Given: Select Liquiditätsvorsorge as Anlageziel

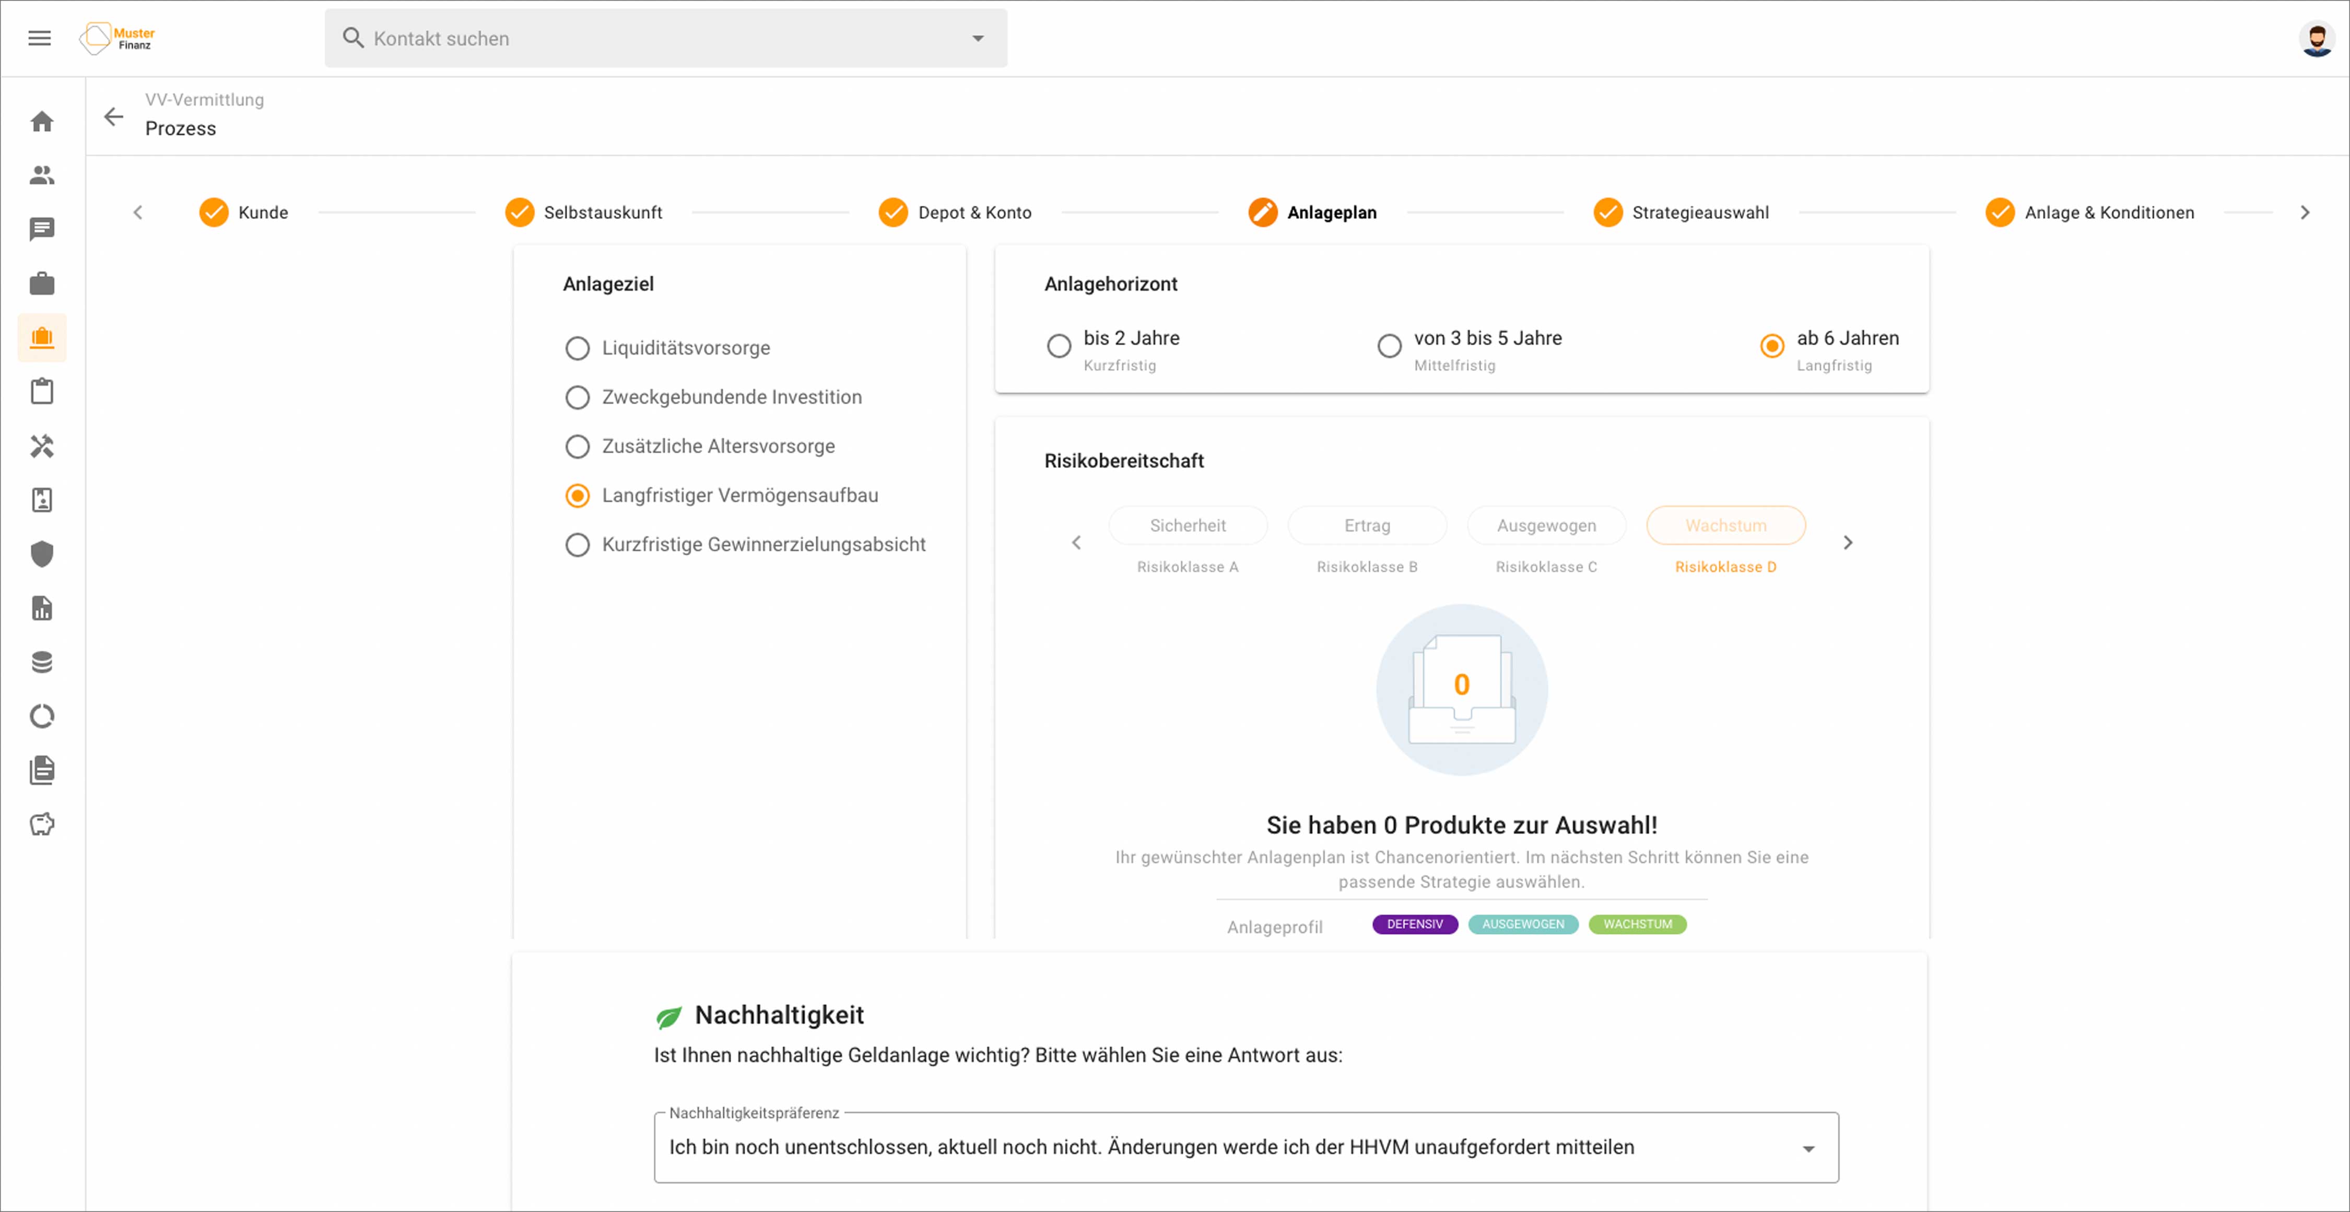Looking at the screenshot, I should pos(578,347).
